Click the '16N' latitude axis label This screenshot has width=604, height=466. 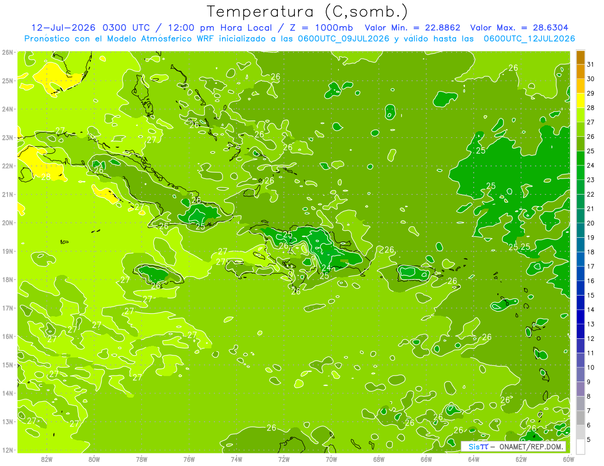pos(8,336)
